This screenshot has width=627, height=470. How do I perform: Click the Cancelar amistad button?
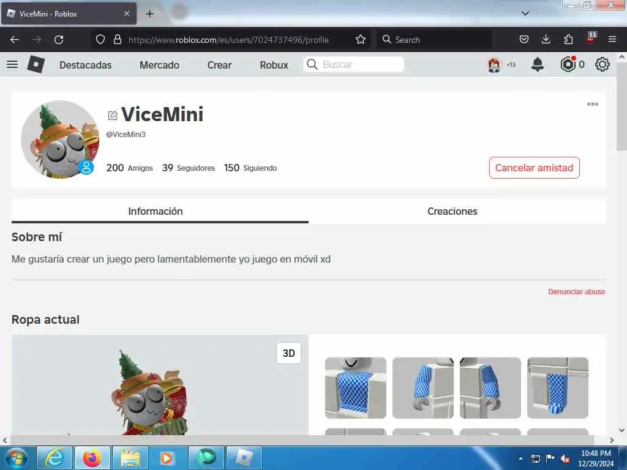coord(534,168)
